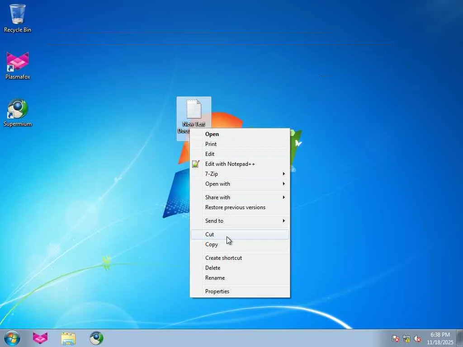Open Properties from the context menu
This screenshot has height=347, width=463.
(x=240, y=291)
